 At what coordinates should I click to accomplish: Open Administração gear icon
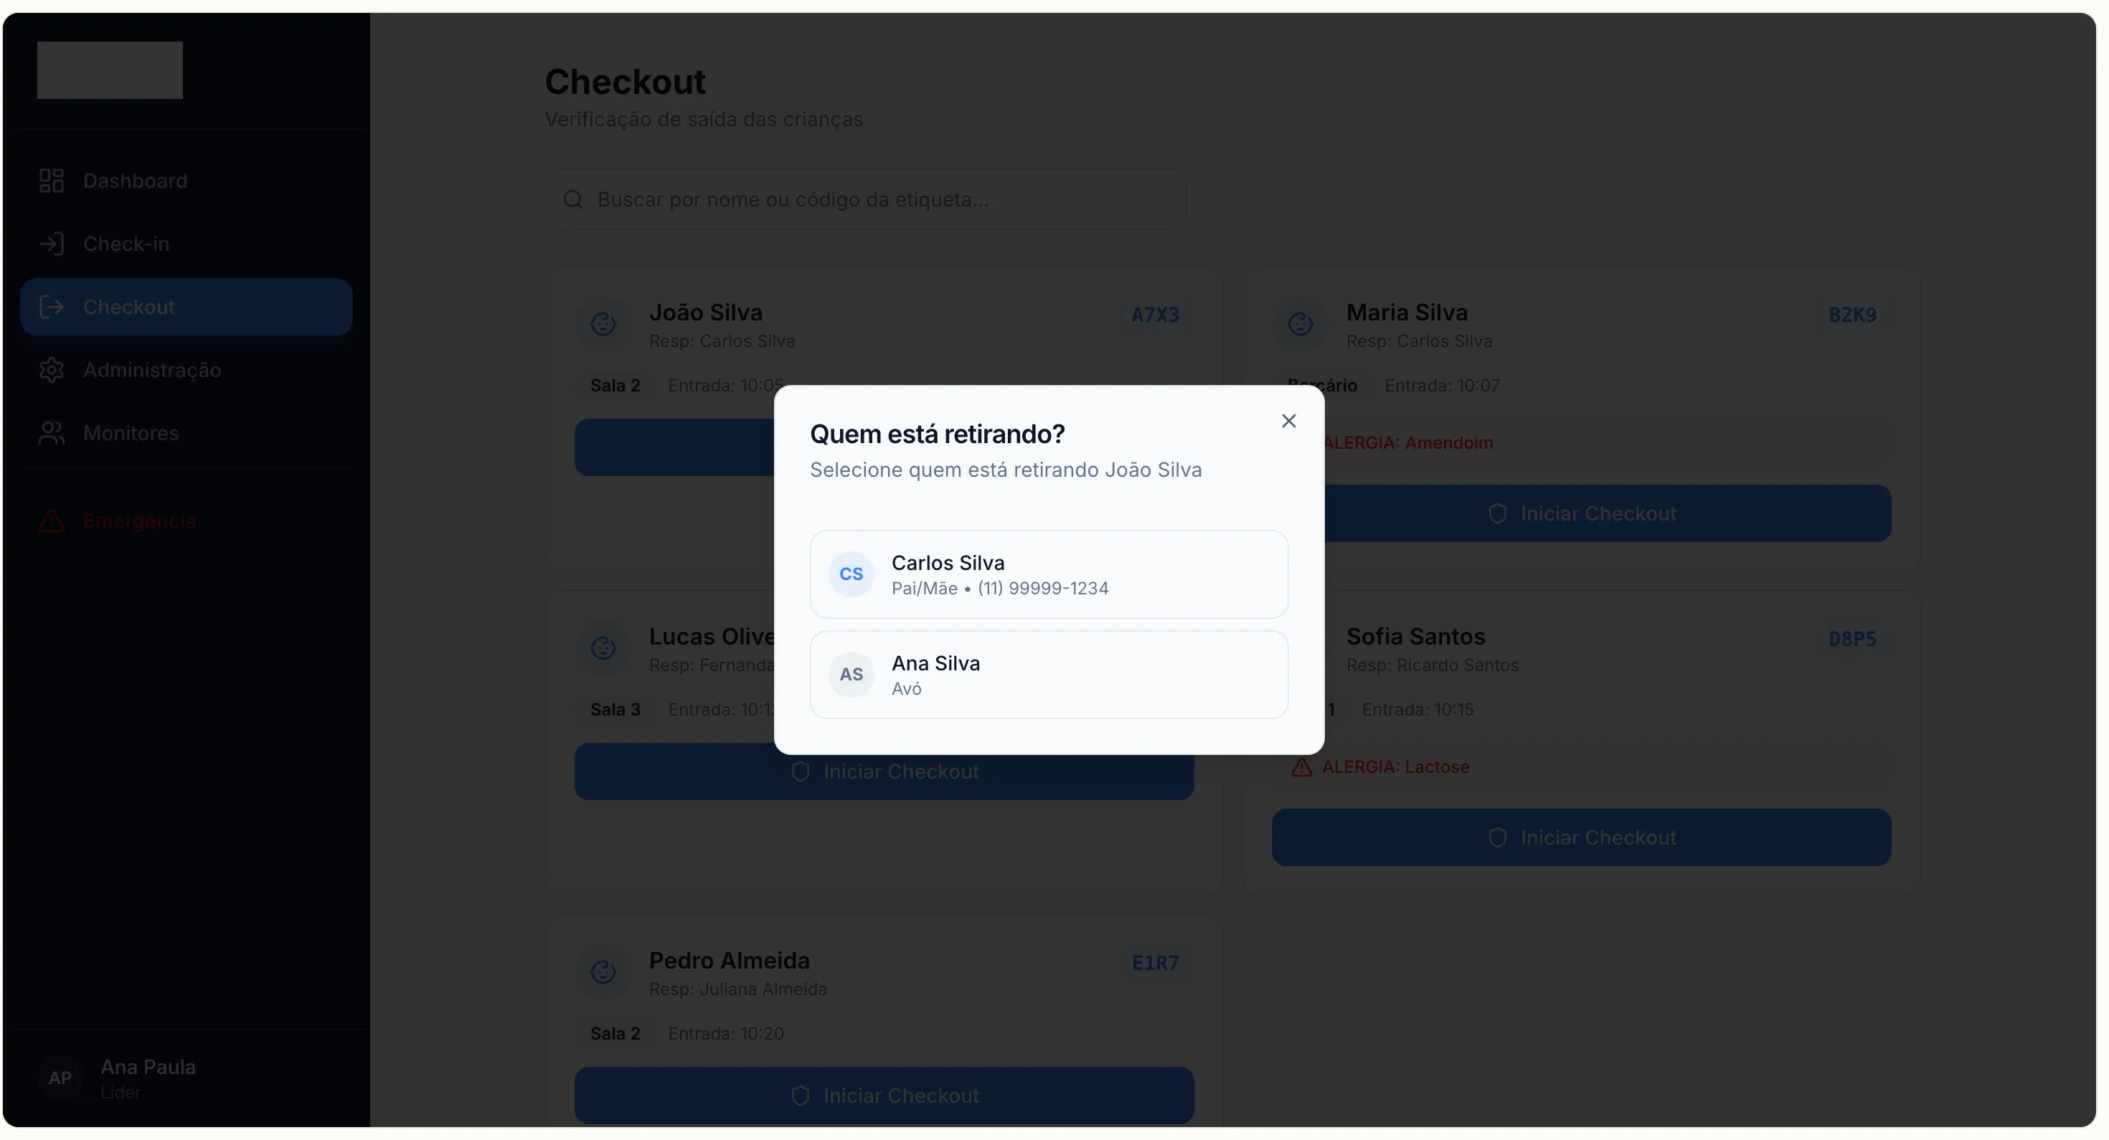tap(52, 370)
